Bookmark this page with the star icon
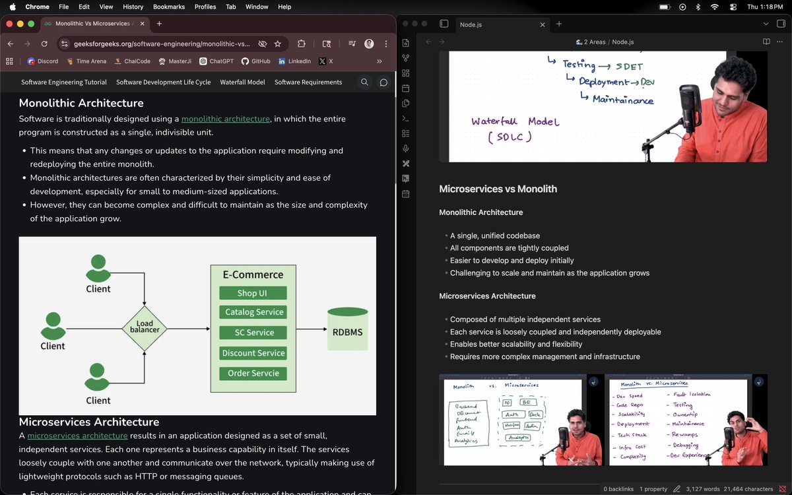Screen dimensions: 792x495 [x=278, y=44]
